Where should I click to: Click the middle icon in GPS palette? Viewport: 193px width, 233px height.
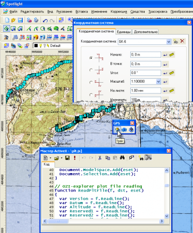point(124,130)
